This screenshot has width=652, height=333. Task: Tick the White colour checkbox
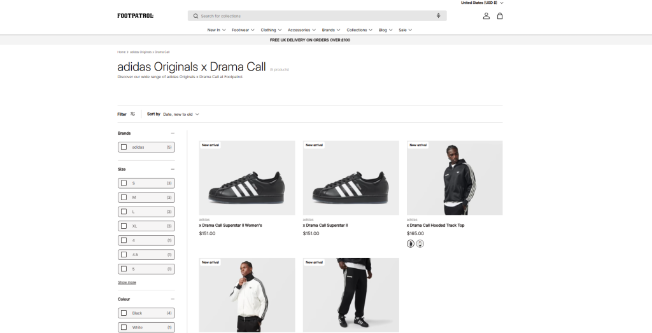click(x=124, y=328)
